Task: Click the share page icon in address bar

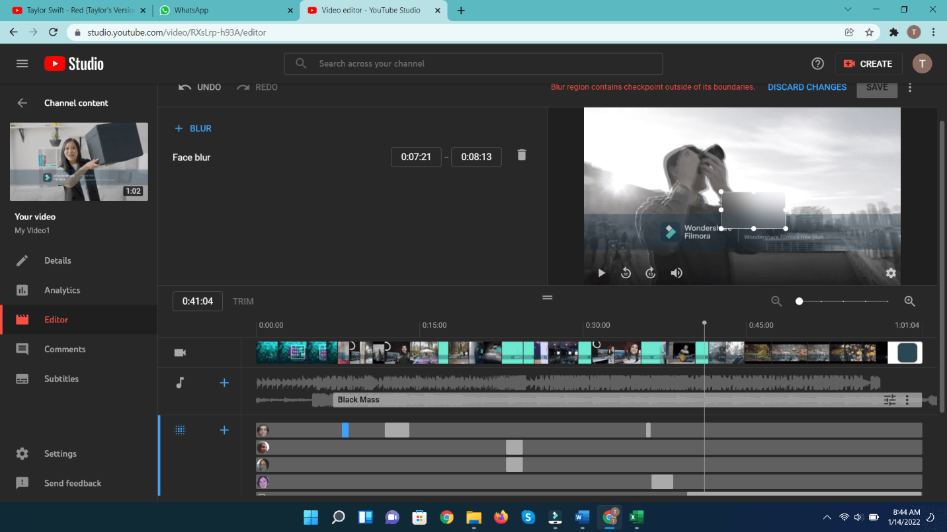Action: click(x=849, y=32)
